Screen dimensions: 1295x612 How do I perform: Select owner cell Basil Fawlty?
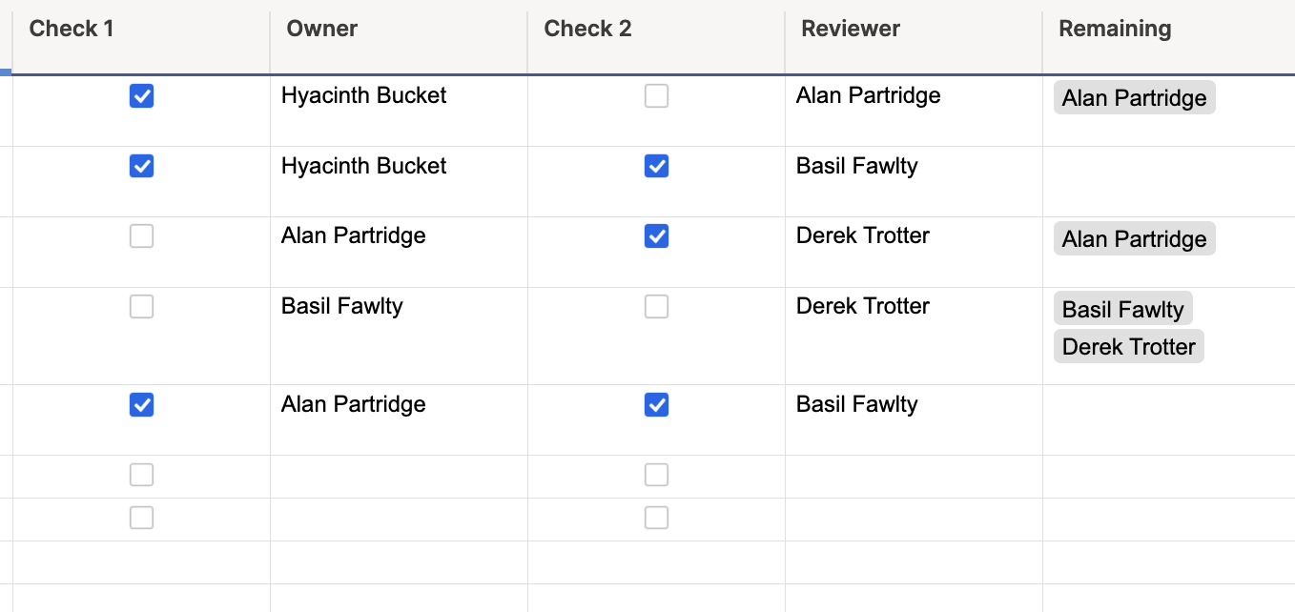click(x=399, y=336)
